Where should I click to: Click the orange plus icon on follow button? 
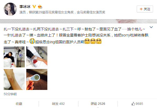(141, 9)
